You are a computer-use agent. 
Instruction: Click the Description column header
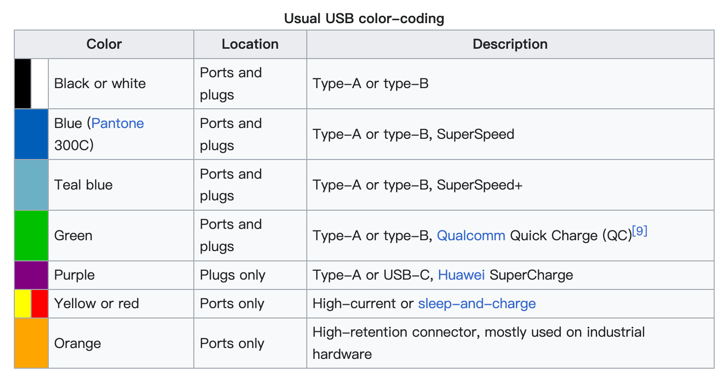pos(510,44)
